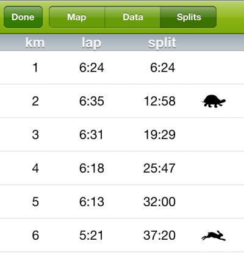Viewport: 244px width, 255px height.
Task: Select the lap column header
Action: [91, 43]
